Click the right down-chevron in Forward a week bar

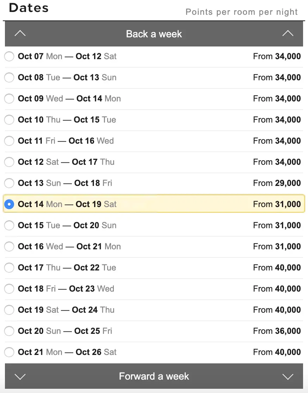[x=288, y=376]
